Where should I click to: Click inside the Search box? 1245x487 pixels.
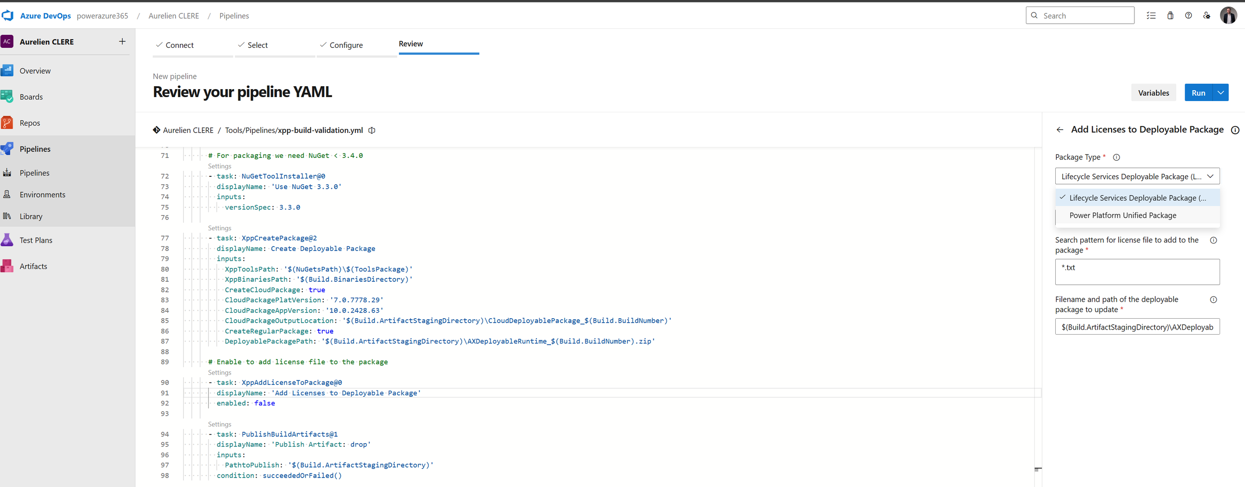click(x=1080, y=15)
